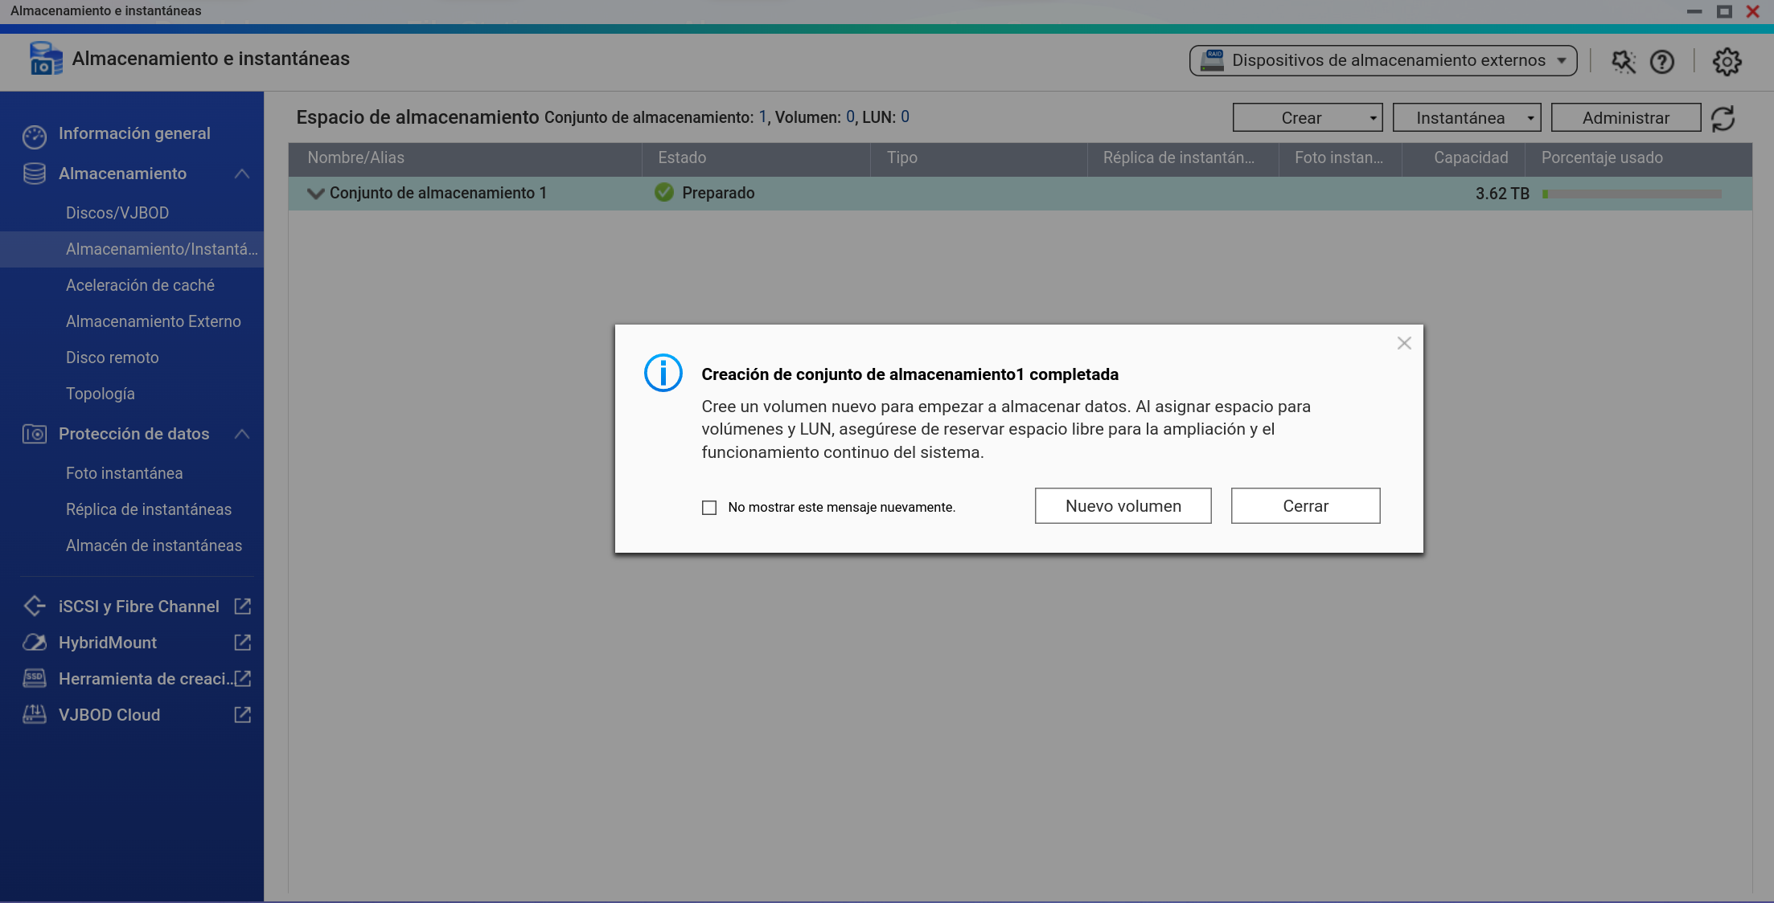Open Dispositivos de almacenamiento externos dropdown
Viewport: 1774px width, 903px height.
(1382, 60)
